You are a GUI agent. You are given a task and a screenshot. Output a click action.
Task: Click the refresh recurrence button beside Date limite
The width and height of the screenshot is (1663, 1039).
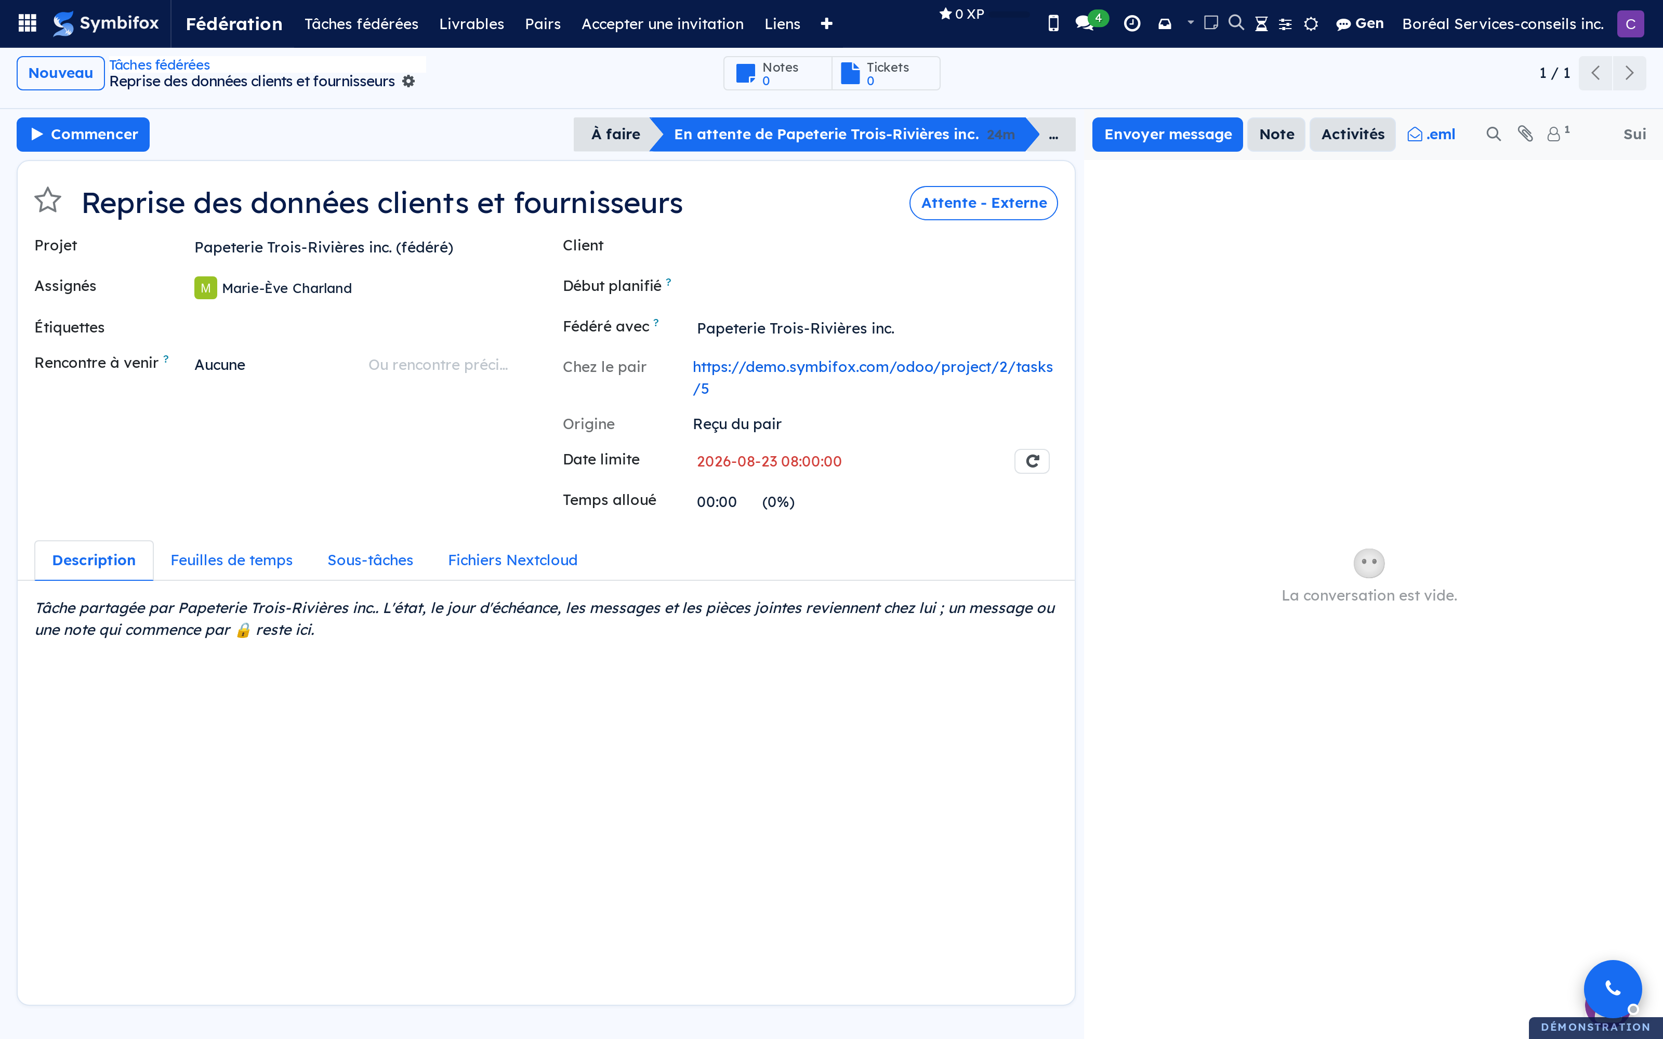[x=1032, y=461]
